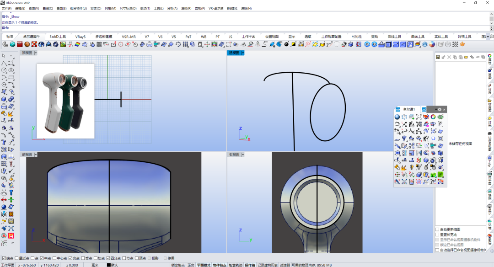Expand the 顶视图 viewport menu arrow
The width and height of the screenshot is (494, 267).
pos(36,53)
